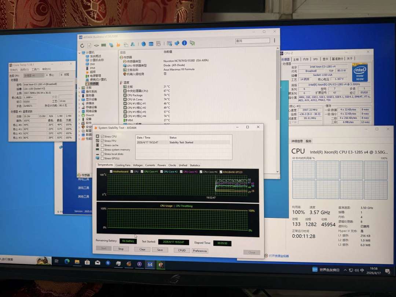
Task: Expand the 存储设备 tree node
Action: [80, 107]
